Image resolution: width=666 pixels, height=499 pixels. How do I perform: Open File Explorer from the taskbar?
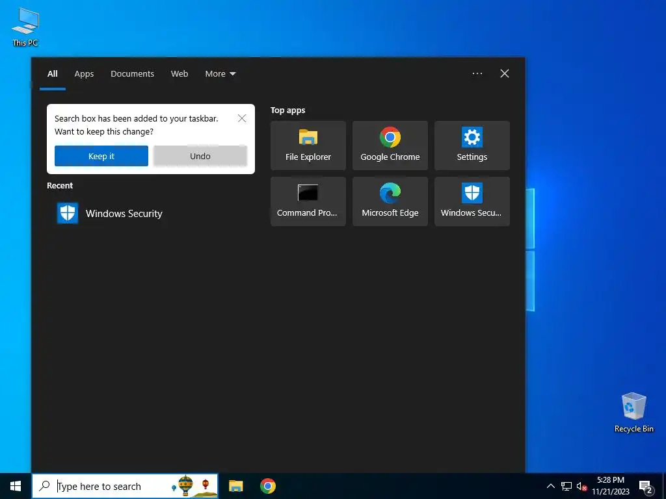(235, 486)
